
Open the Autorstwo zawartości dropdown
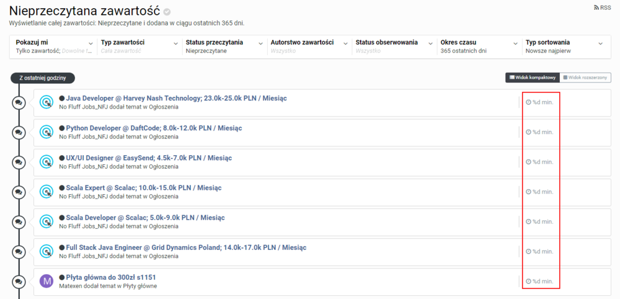[309, 47]
